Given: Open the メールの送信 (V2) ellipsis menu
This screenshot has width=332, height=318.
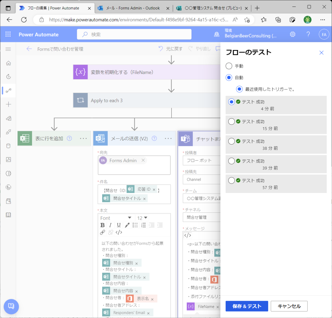Looking at the screenshot, I should coord(168,138).
